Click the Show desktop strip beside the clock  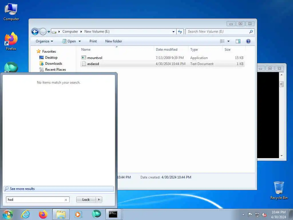[x=291, y=214]
